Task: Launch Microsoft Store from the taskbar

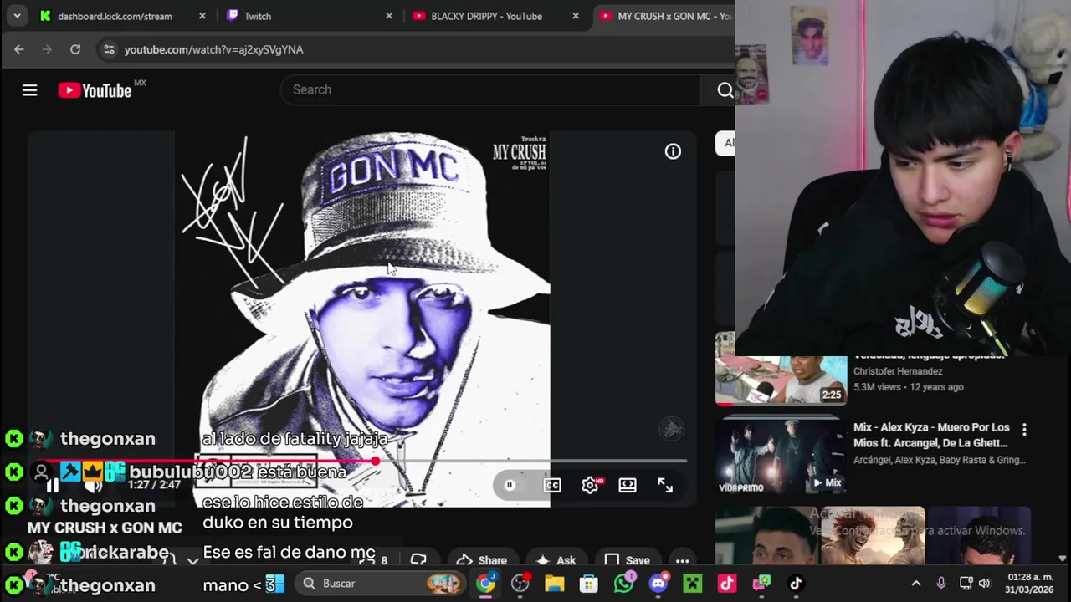Action: pos(589,584)
